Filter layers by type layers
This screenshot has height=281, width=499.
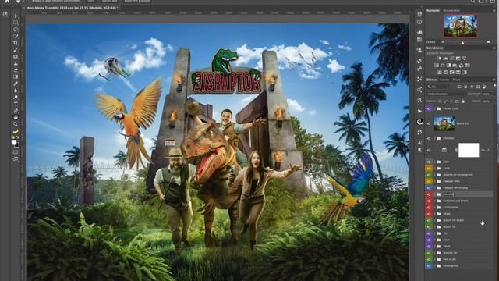click(x=472, y=87)
